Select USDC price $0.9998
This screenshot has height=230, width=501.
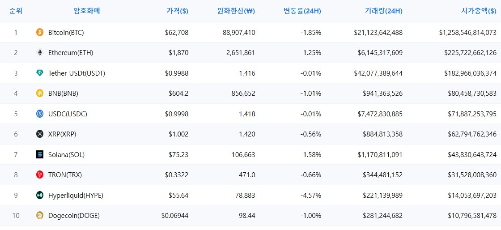click(177, 114)
